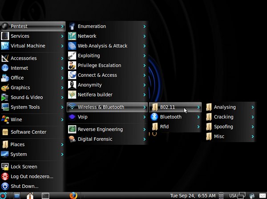Click the Analysing label text

225,107
